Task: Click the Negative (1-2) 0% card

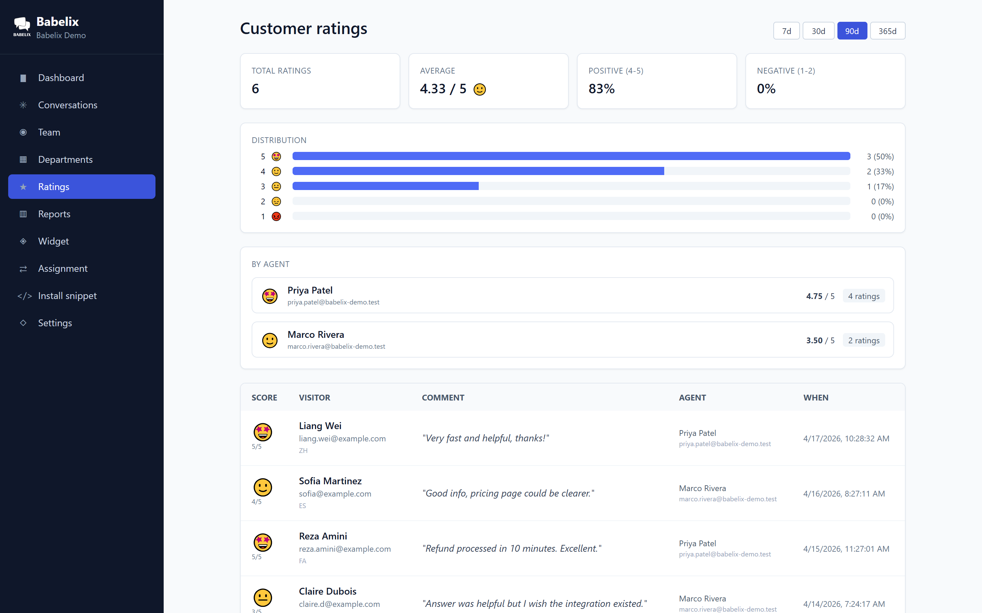Action: pyautogui.click(x=825, y=81)
